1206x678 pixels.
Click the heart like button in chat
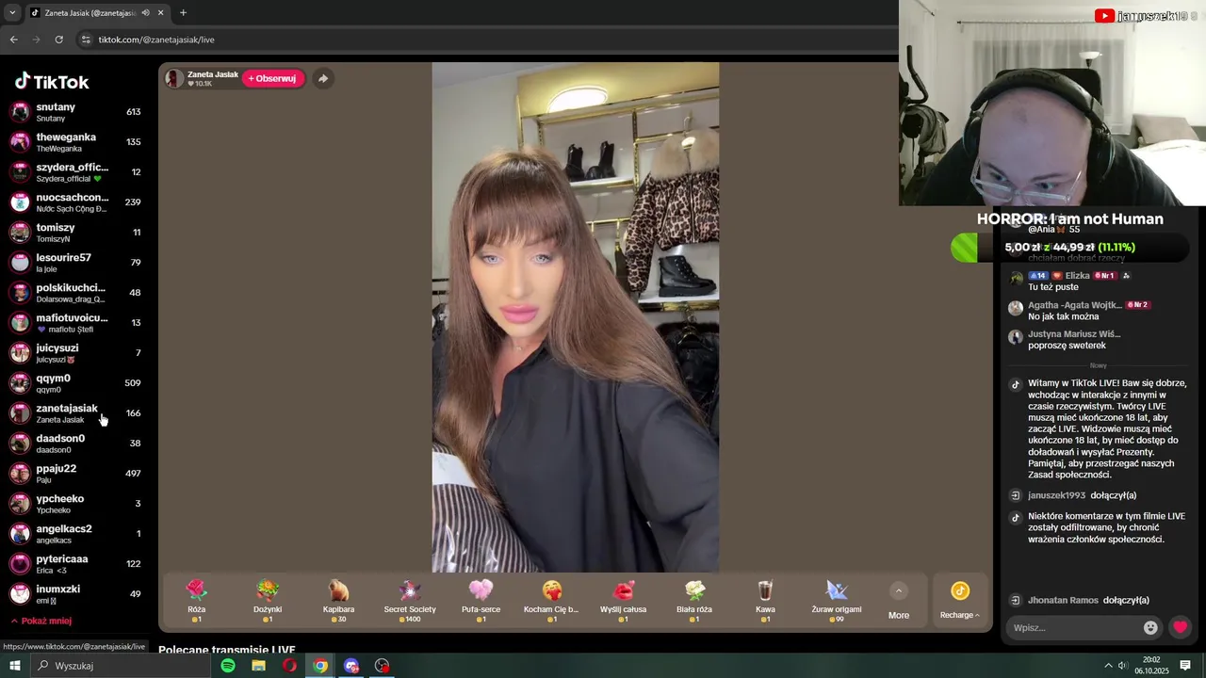tap(1180, 627)
